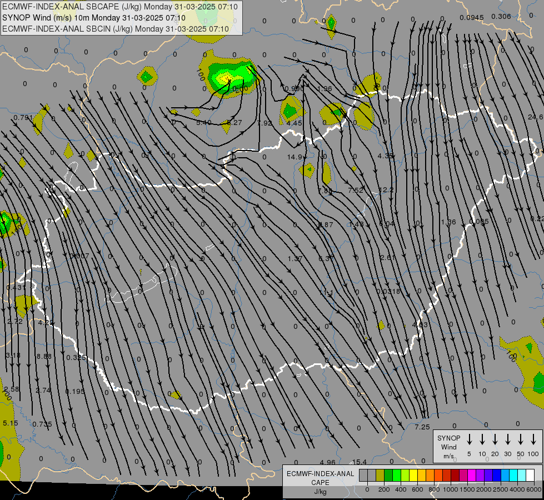
Task: Click the SYNOP label in wind legend
Action: (448, 438)
